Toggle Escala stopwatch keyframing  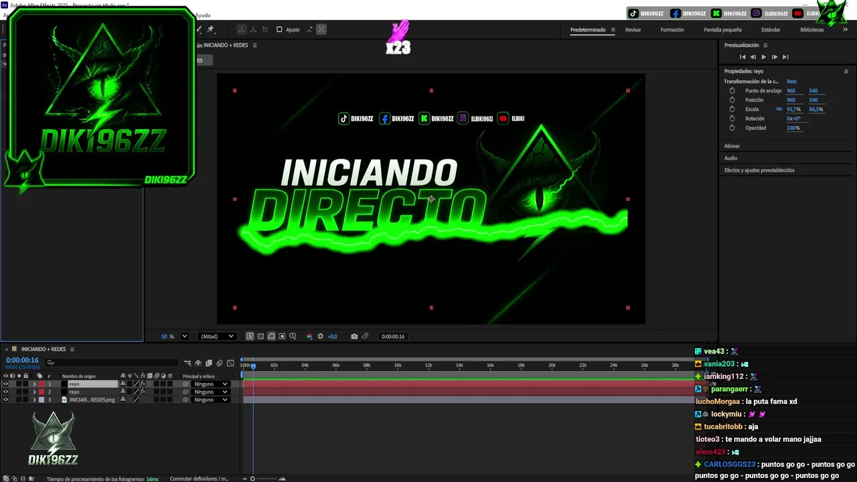[x=732, y=109]
